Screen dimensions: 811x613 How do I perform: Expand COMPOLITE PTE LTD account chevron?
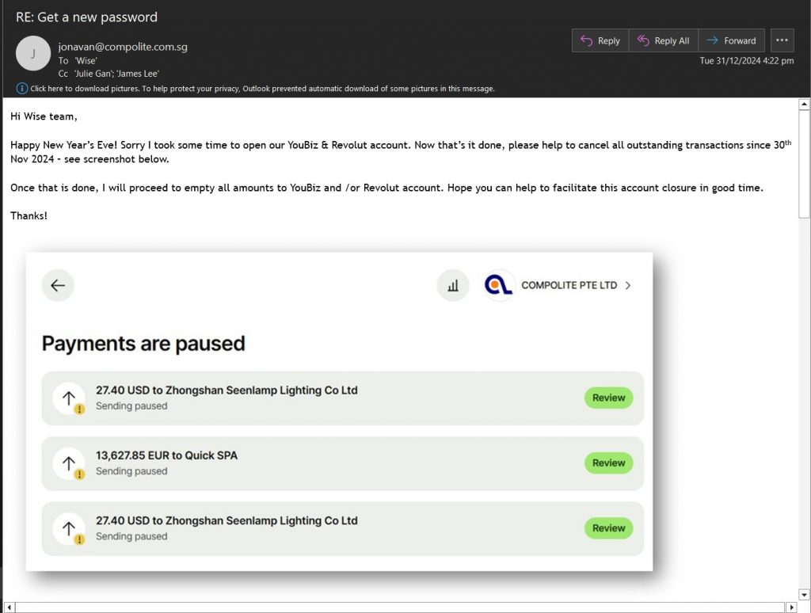628,286
